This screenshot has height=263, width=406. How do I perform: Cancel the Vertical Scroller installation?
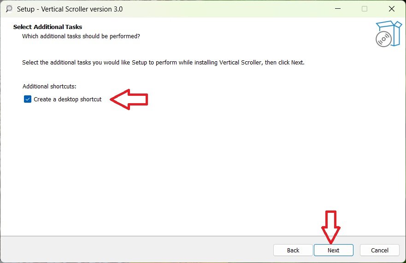[380, 250]
